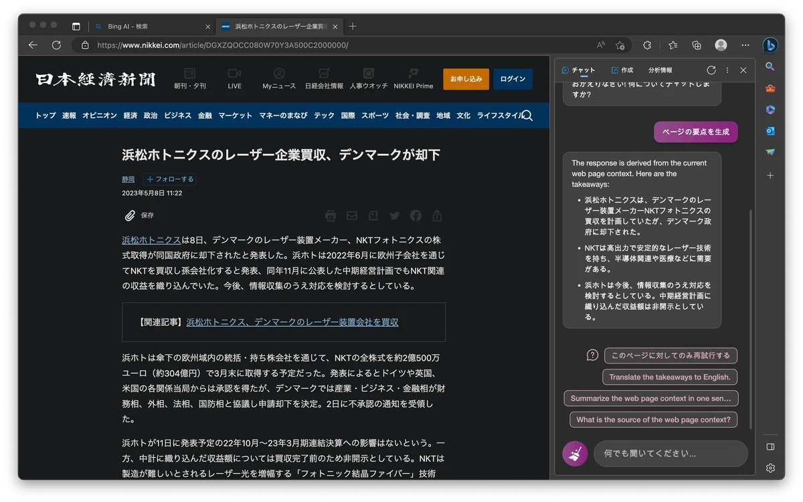Click suggestion このページに対してのみ再試行する
Viewport: 803px width, 502px height.
tap(671, 355)
